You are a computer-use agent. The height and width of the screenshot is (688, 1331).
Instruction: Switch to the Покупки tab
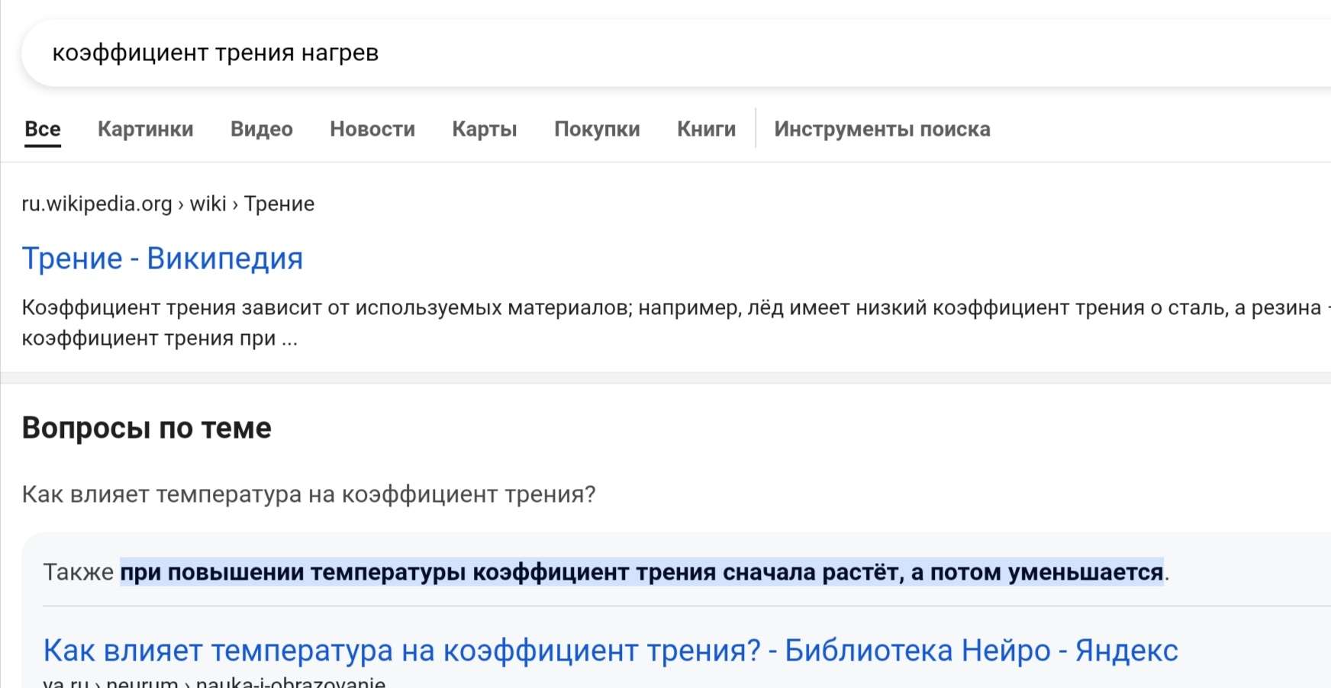(x=597, y=129)
